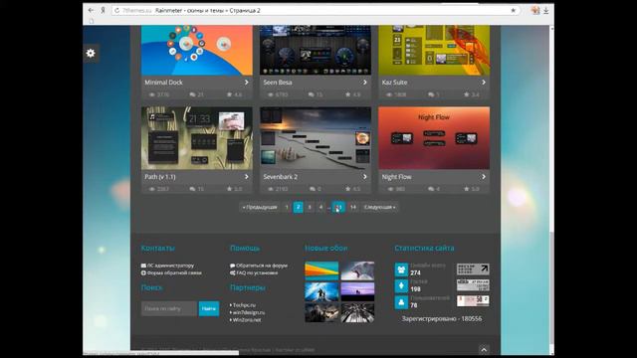Viewport: 637px width, 358px height.
Task: Click the scroll-to-top chevron button
Action: tap(484, 349)
